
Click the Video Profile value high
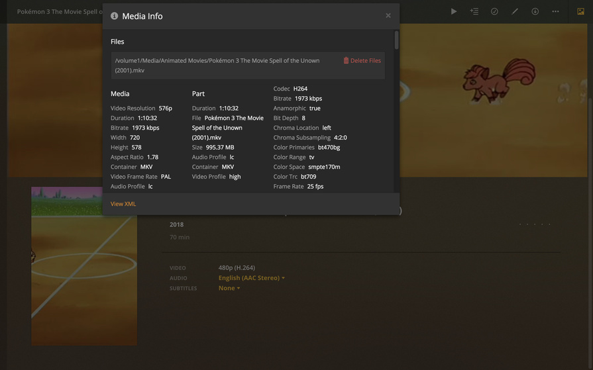235,177
